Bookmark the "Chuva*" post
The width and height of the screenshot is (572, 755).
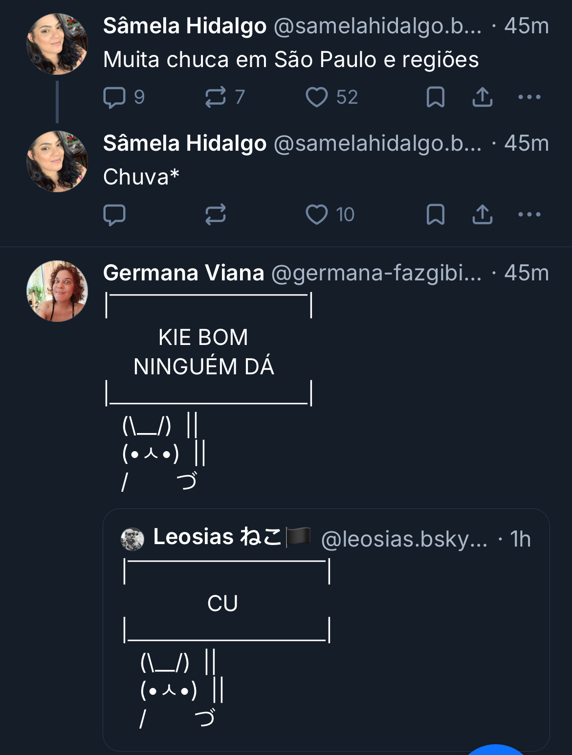point(435,214)
